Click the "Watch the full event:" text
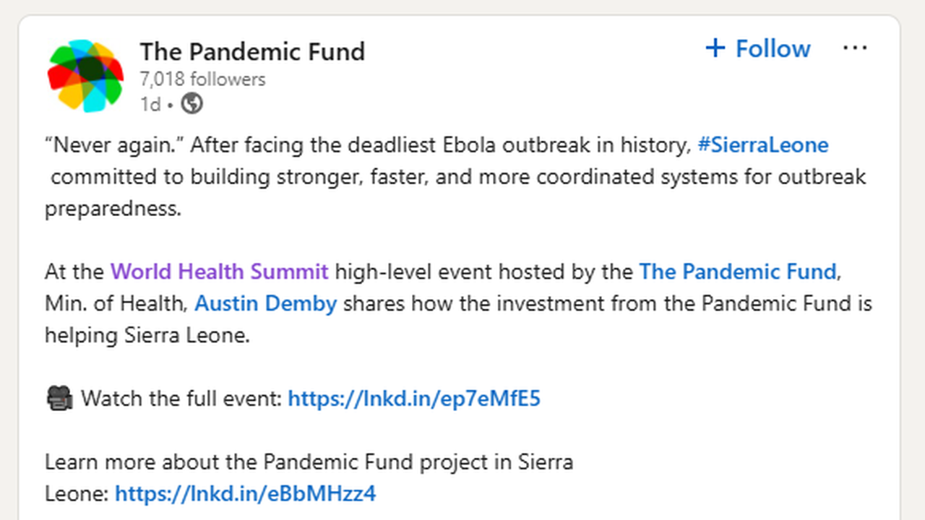This screenshot has width=925, height=520. coord(181,399)
